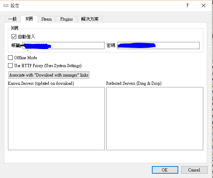Close the 設定 dialog with the X
The height and width of the screenshot is (178, 213).
point(204,5)
